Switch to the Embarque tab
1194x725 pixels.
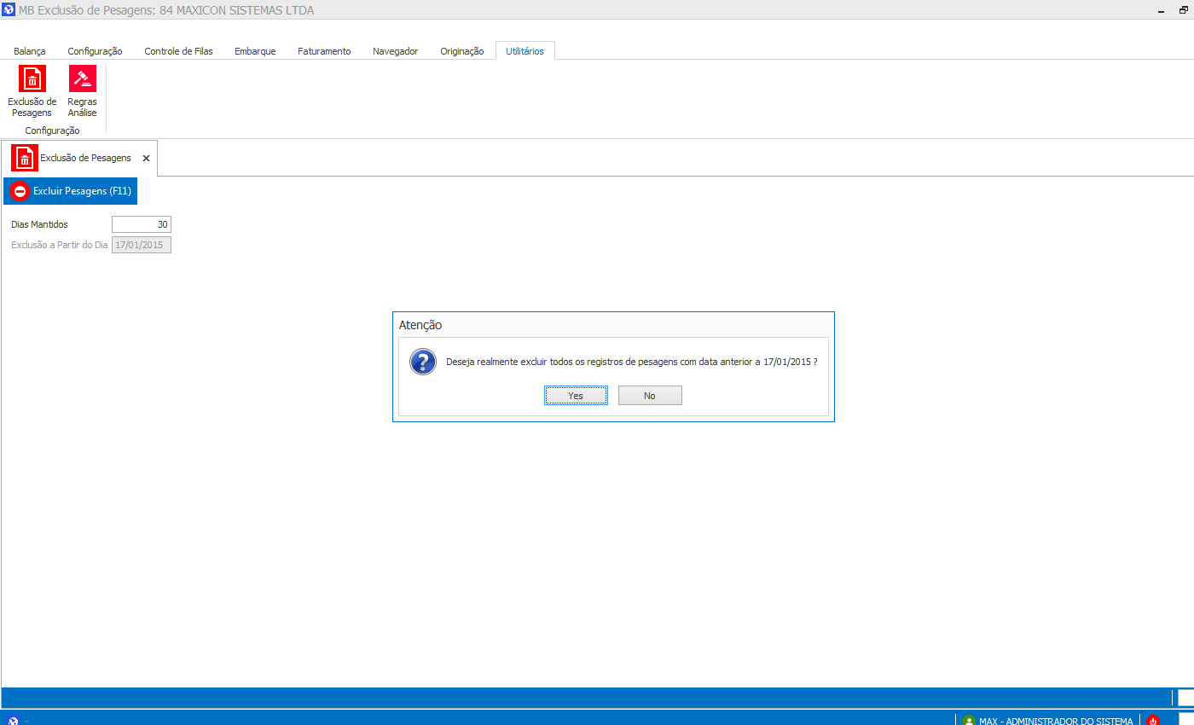[x=255, y=51]
